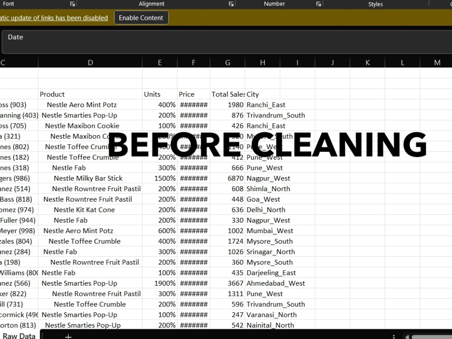The height and width of the screenshot is (339, 452).
Task: Open the Number format dialog launcher
Action: 318,4
